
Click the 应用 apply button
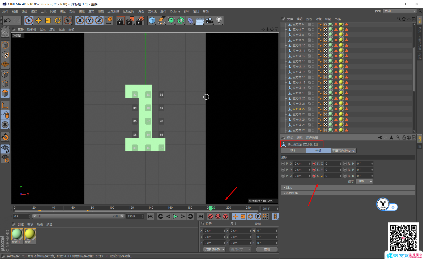click(x=267, y=249)
